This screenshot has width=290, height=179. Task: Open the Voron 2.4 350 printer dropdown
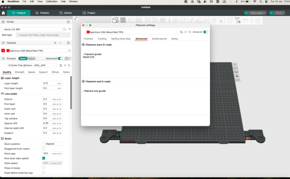click(32, 29)
